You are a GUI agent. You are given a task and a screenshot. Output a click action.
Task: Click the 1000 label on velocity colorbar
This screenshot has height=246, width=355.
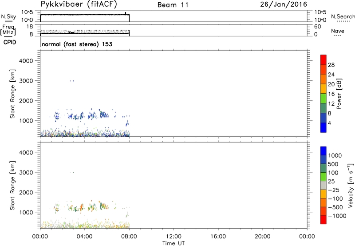[x=335, y=155]
